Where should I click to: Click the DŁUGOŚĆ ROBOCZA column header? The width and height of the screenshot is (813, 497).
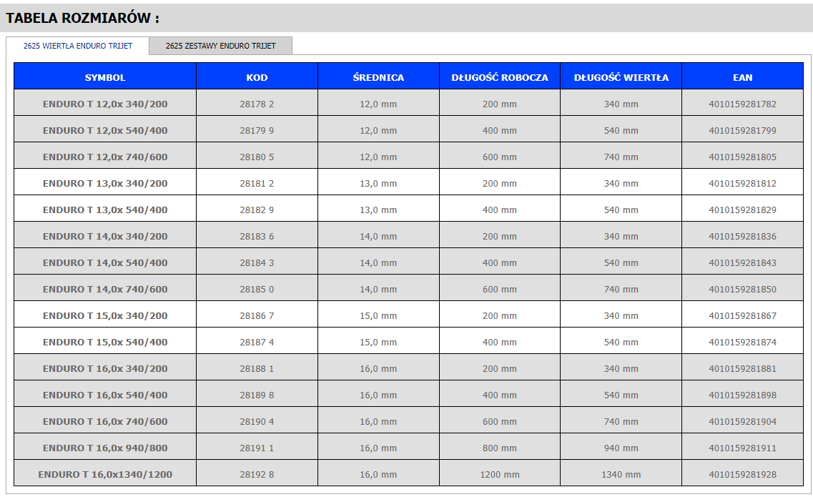[x=500, y=77]
